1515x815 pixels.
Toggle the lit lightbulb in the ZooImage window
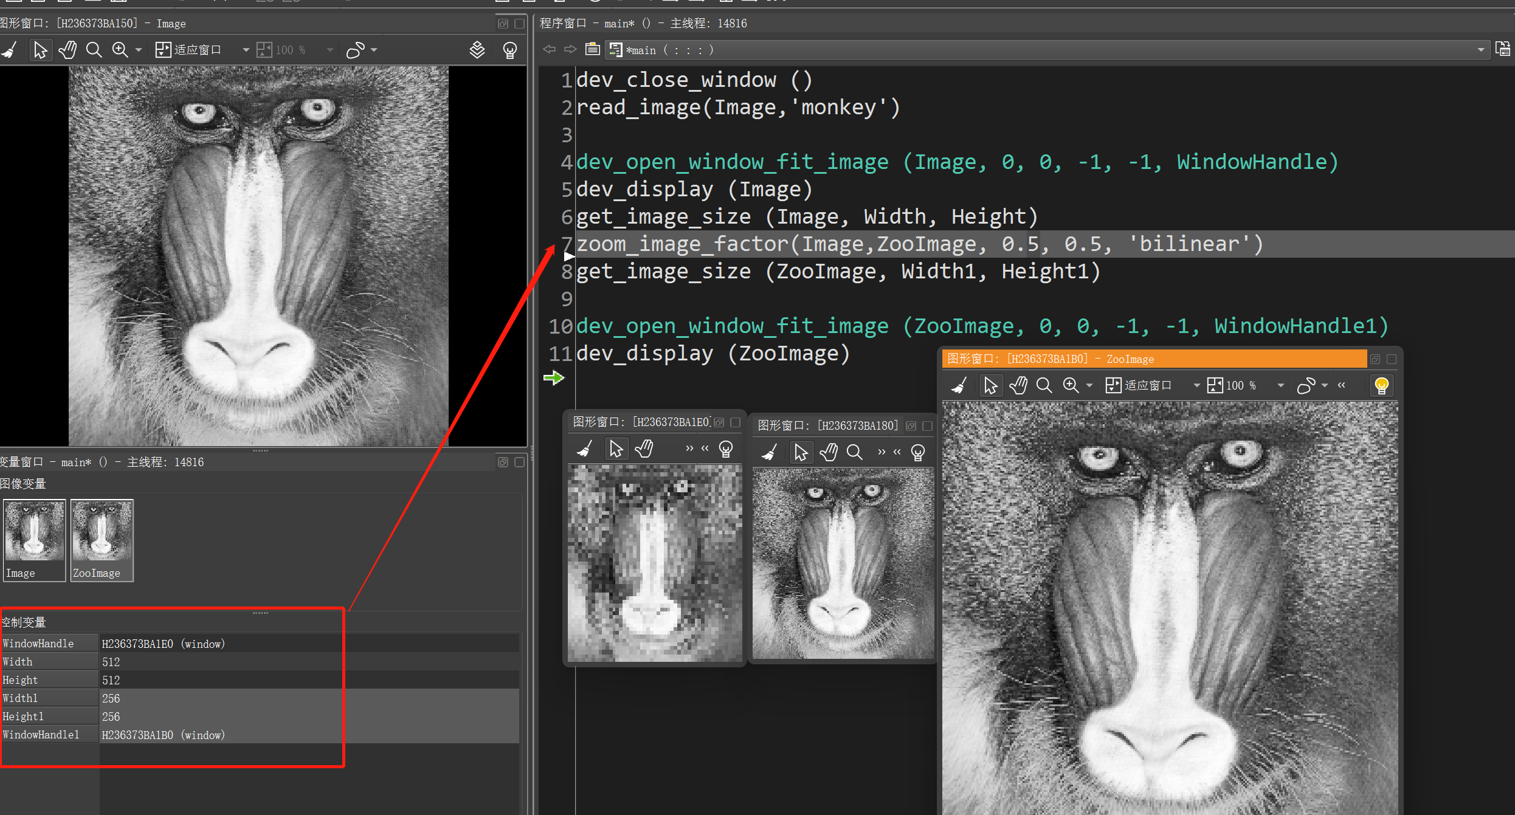(x=1381, y=385)
